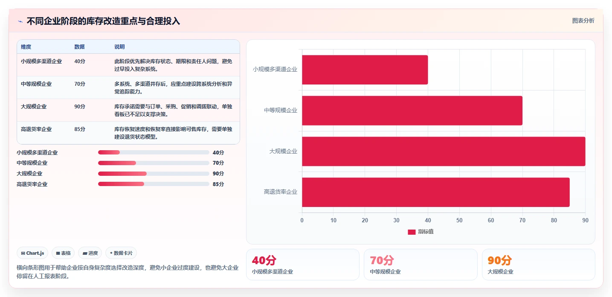Click the 50 tick on chart x-axis

tap(459, 221)
